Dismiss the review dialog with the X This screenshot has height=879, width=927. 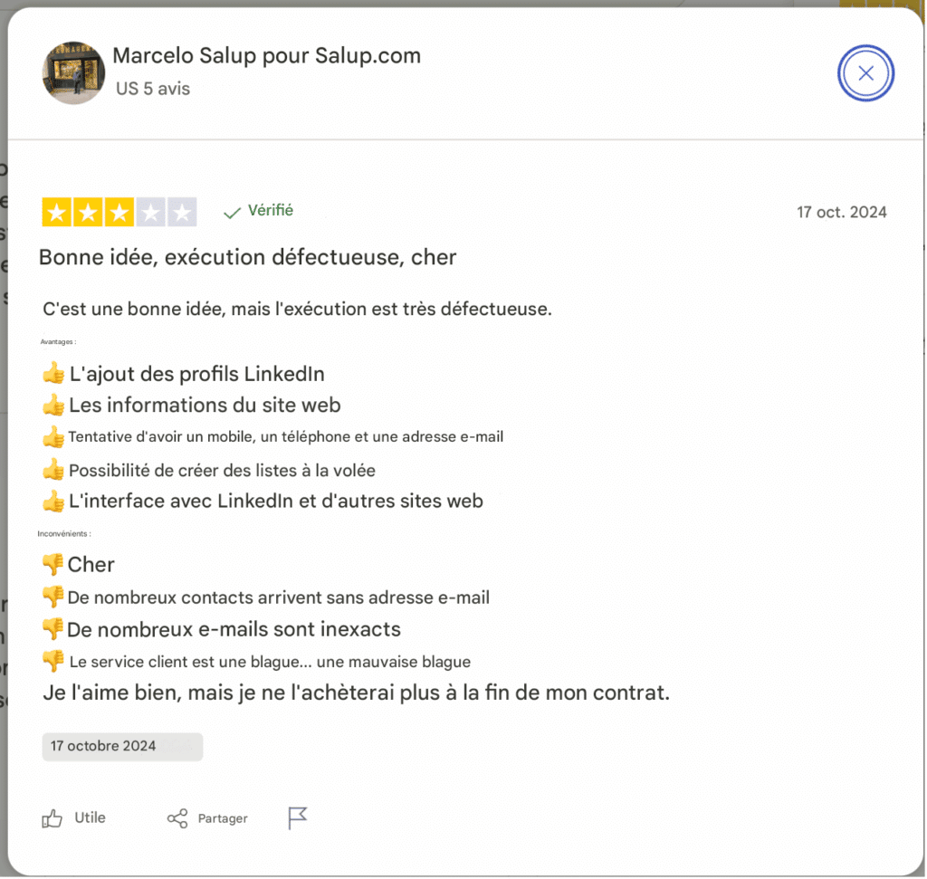click(x=865, y=72)
